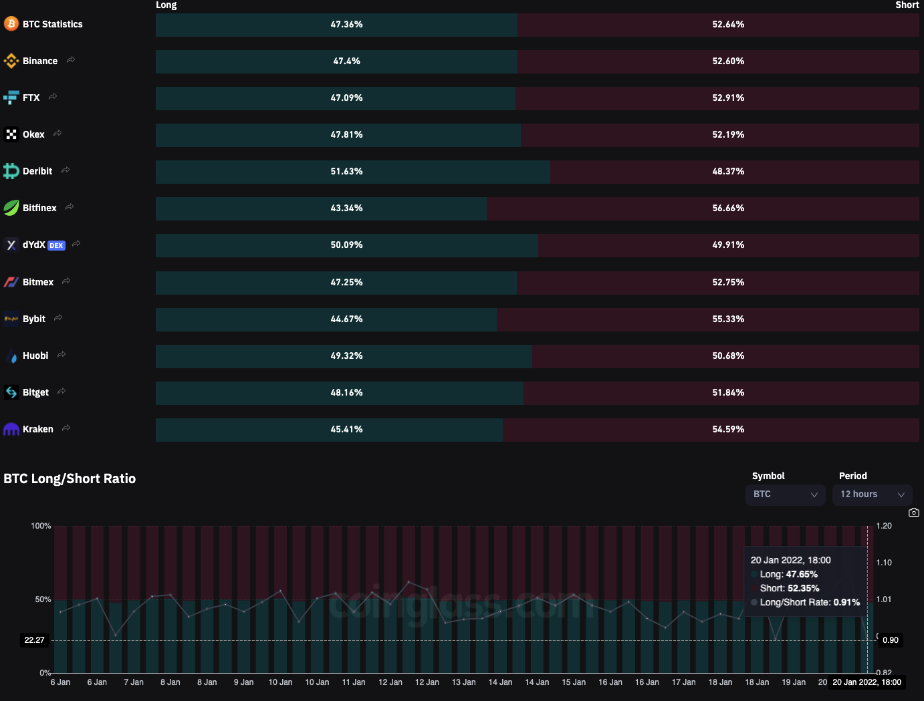Image resolution: width=924 pixels, height=701 pixels.
Task: Open the share arrow next to Bitget
Action: coord(62,392)
